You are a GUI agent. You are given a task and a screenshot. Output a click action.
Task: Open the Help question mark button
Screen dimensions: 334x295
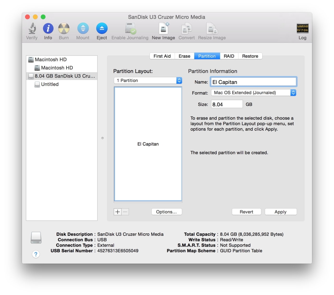point(36,254)
